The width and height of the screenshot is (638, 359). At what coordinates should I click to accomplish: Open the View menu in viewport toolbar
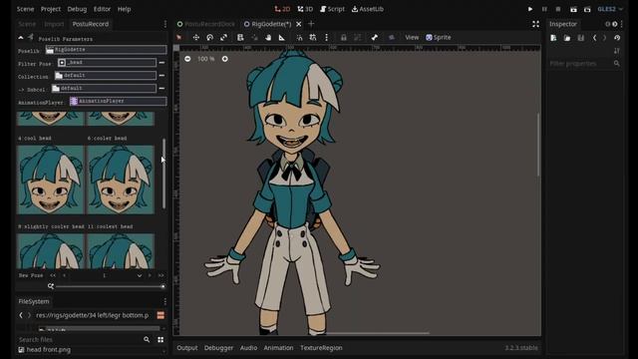click(x=412, y=38)
